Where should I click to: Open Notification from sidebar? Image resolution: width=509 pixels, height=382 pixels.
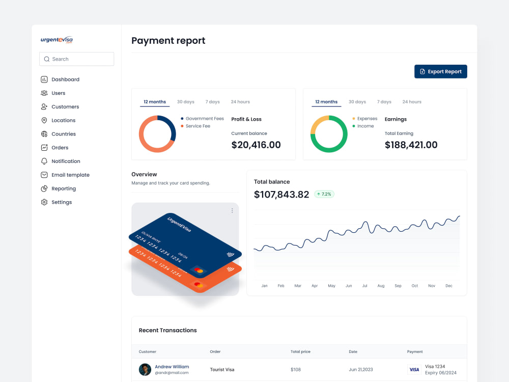pos(66,161)
